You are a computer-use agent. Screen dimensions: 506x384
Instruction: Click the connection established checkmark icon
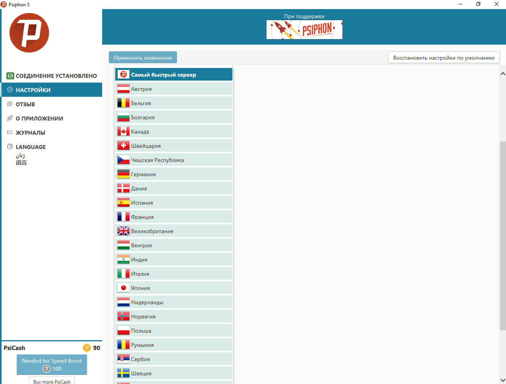(x=10, y=76)
